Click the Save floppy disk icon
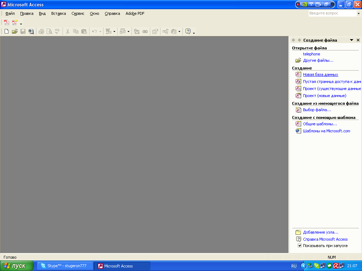This screenshot has height=271, width=362. (23, 31)
